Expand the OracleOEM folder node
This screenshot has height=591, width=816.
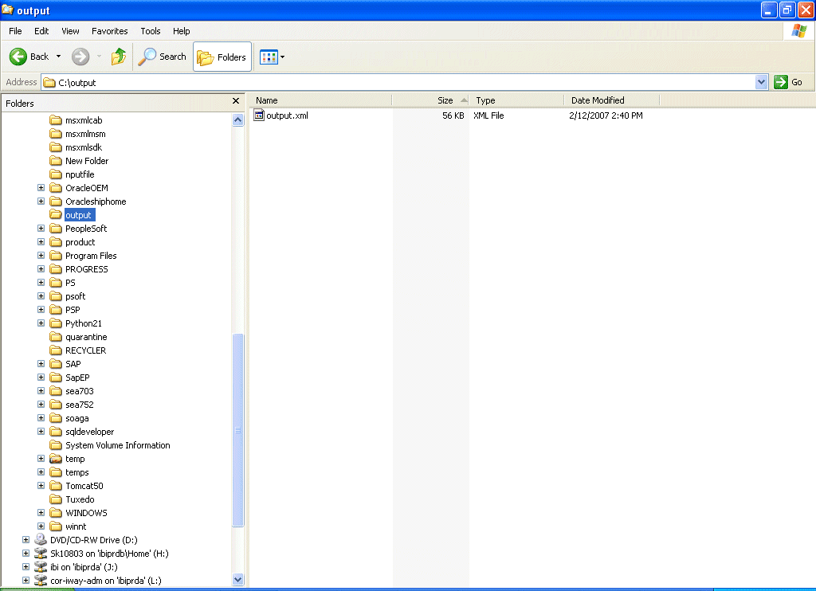[x=41, y=188]
